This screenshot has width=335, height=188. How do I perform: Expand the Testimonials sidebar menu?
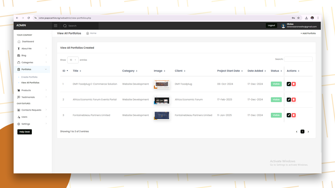[x=32, y=97]
